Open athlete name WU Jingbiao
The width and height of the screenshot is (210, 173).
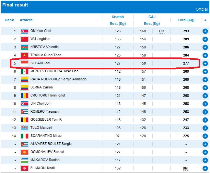click(40, 39)
